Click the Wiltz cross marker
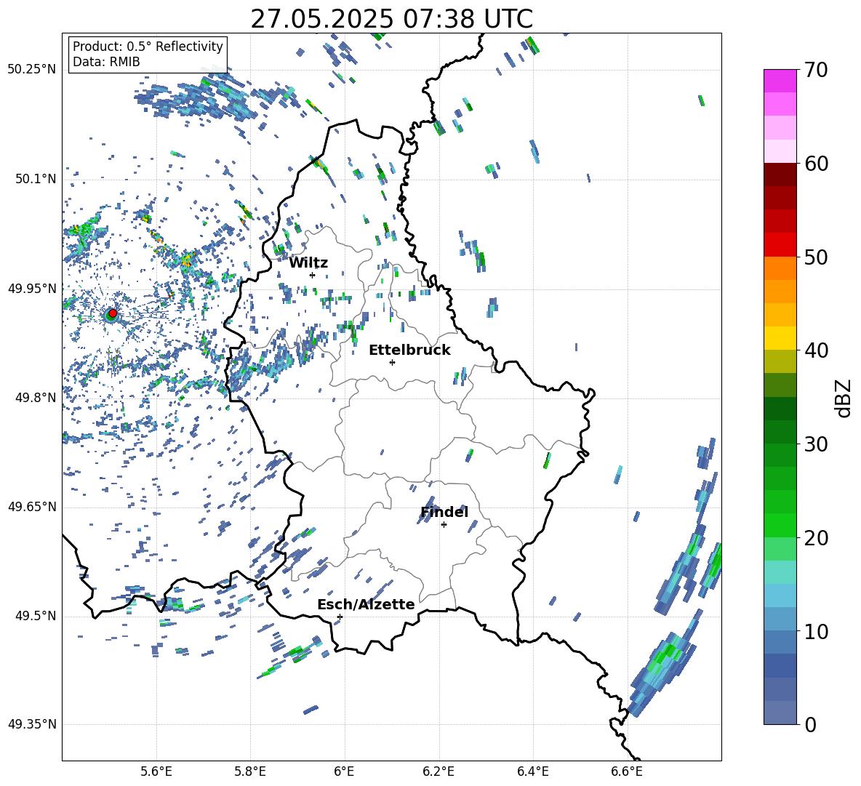 312,275
